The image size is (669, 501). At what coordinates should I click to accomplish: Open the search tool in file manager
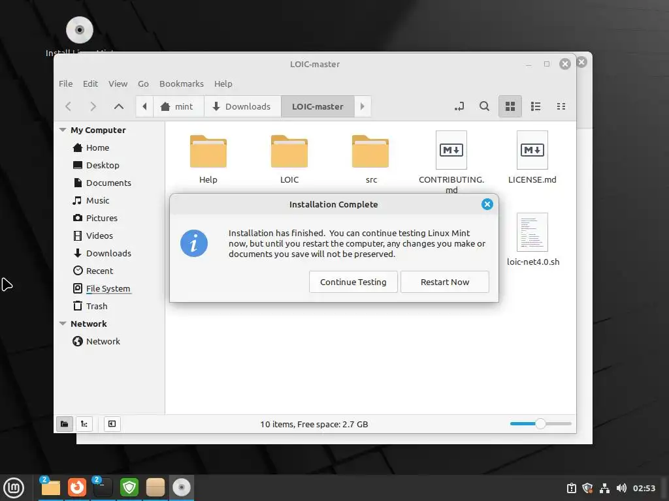[x=484, y=106]
